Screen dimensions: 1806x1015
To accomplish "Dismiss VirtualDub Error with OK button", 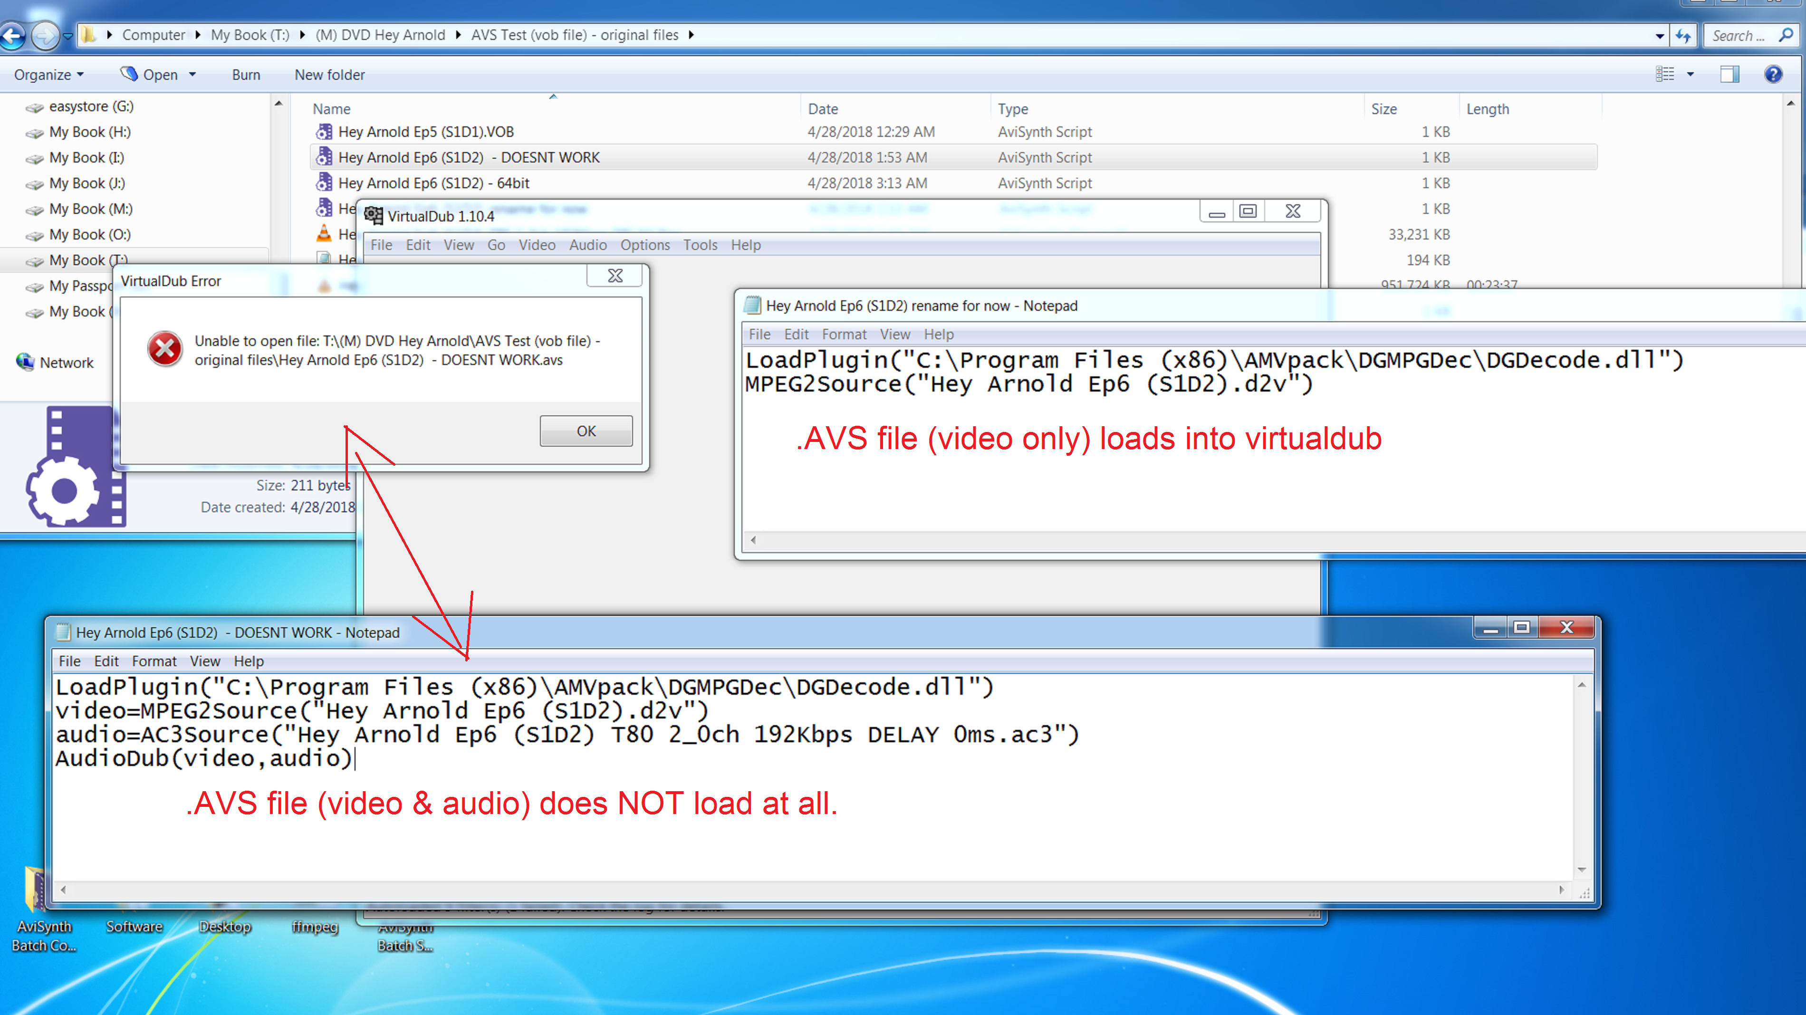I will (x=586, y=431).
